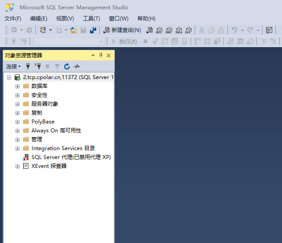Click the New Project toolbar icon
This screenshot has height=243, width=282.
[43, 30]
